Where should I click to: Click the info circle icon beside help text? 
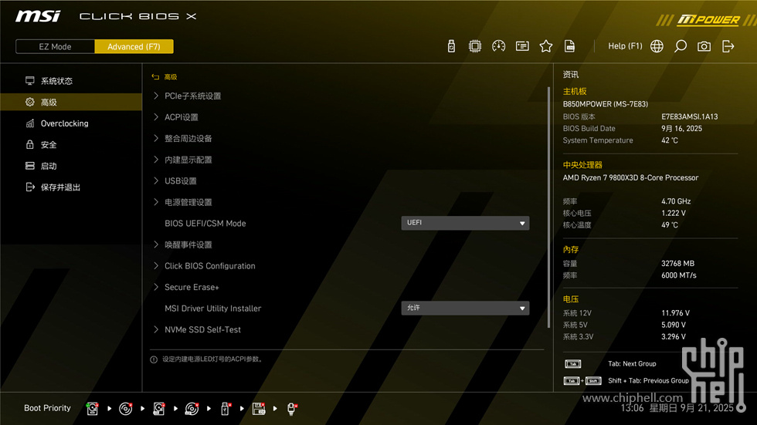(x=154, y=359)
